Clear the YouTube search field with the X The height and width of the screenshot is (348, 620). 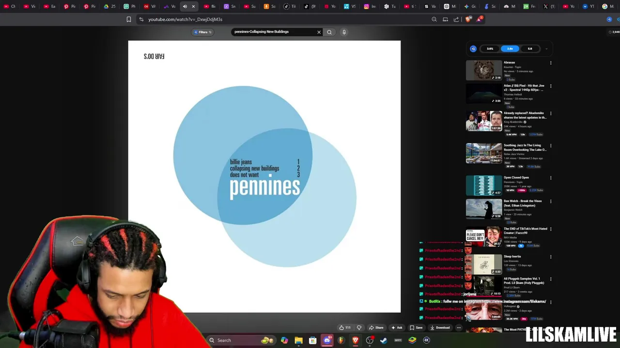(319, 32)
